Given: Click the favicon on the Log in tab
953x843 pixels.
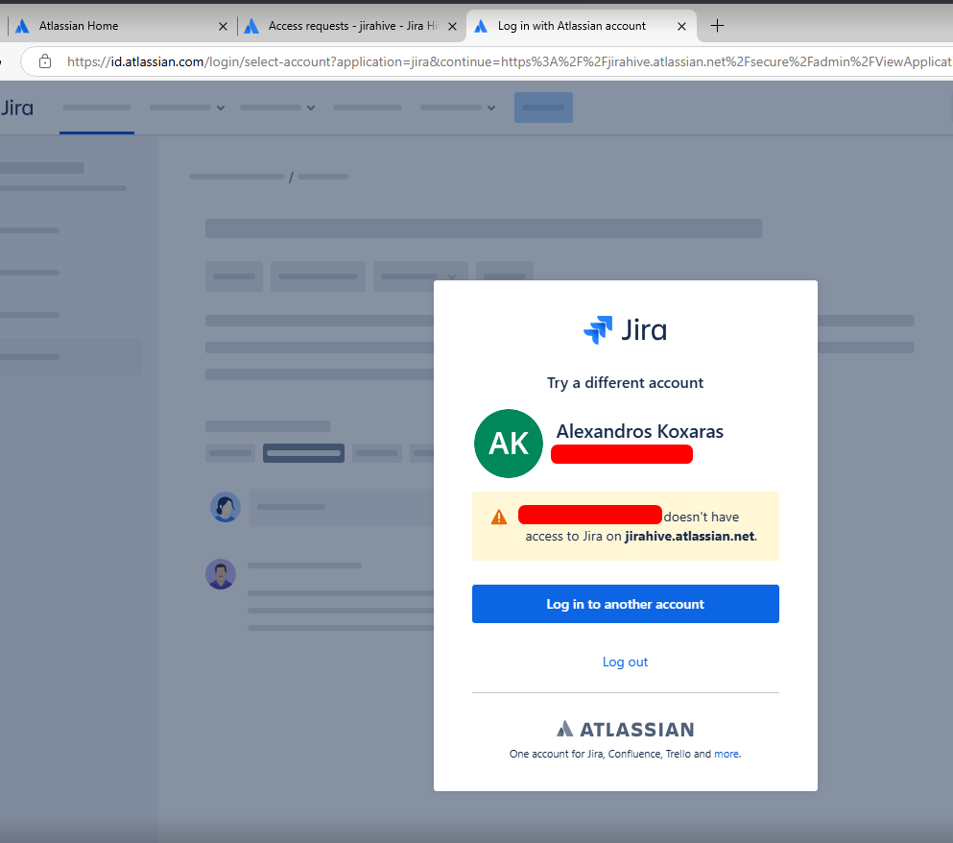Looking at the screenshot, I should point(481,26).
